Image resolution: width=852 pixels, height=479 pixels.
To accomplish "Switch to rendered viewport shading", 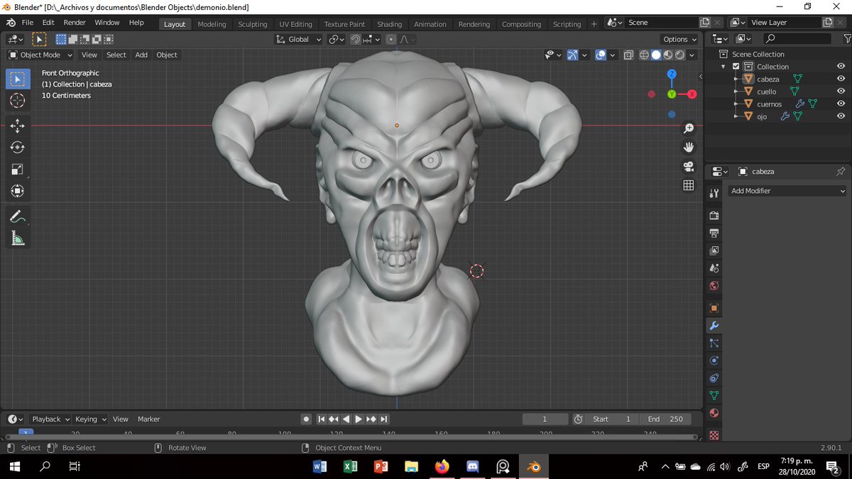I will 679,55.
